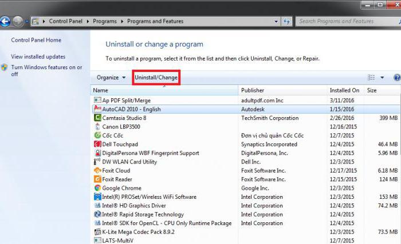Viewport: 401px width, 244px height.
Task: Click the DigitalPersona fingerprint icon
Action: (x=97, y=153)
